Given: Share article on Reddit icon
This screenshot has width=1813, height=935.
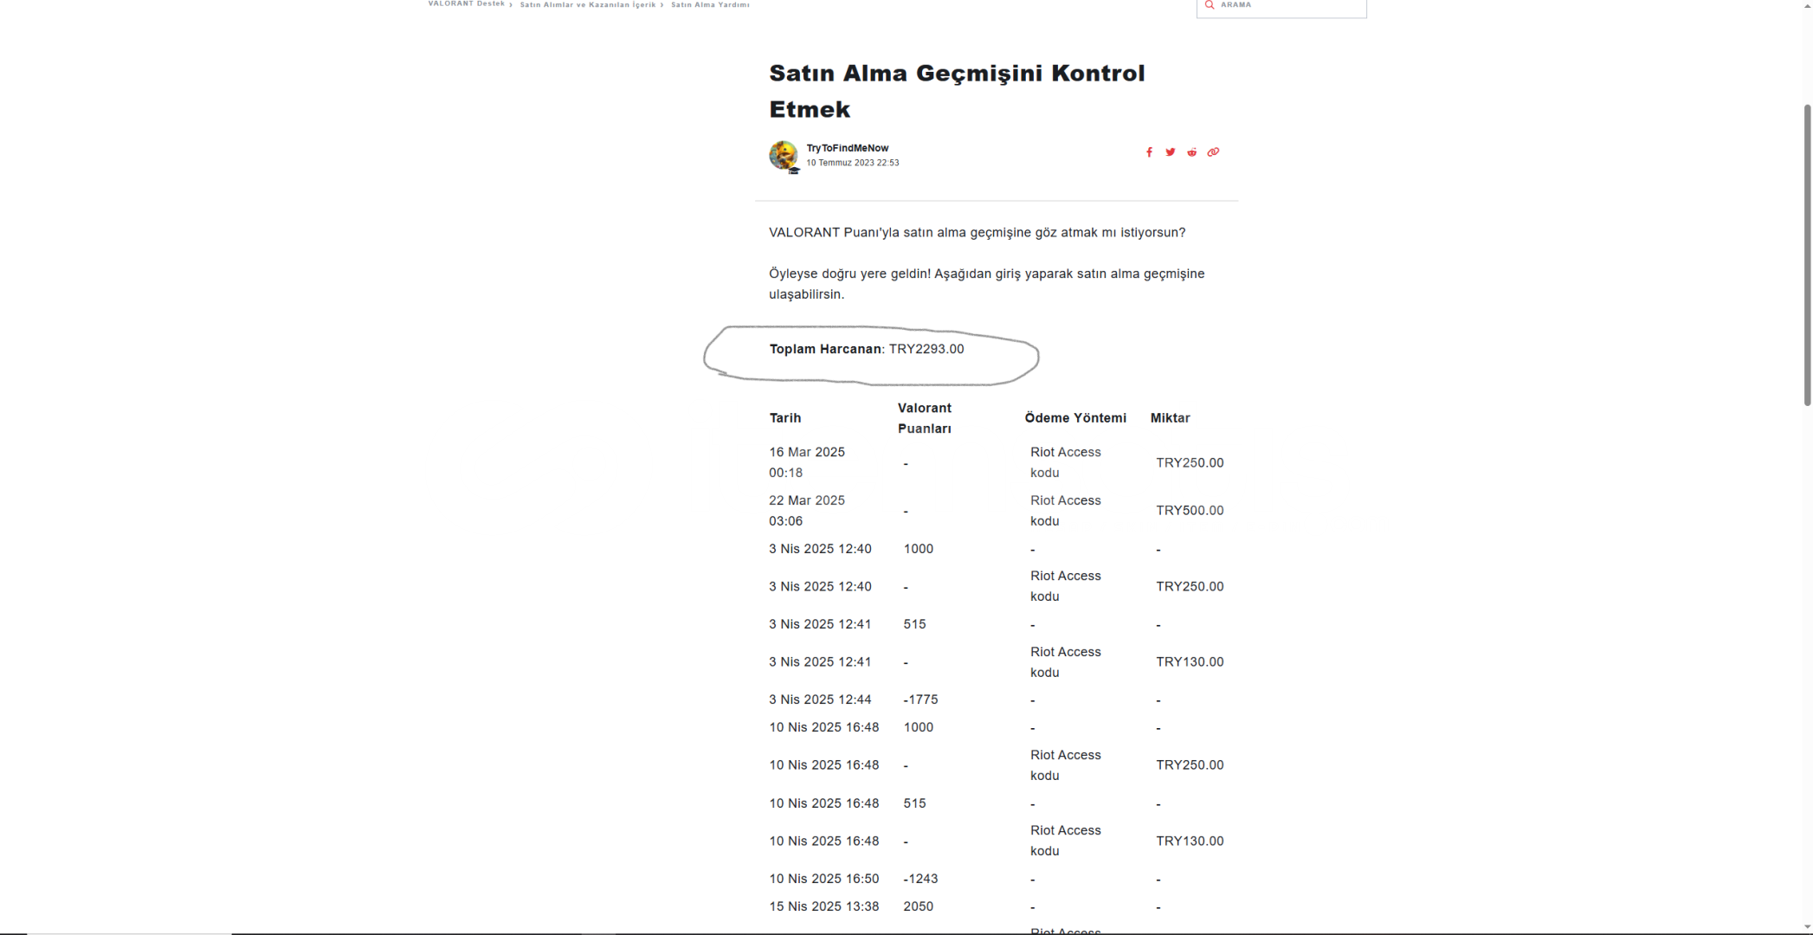Looking at the screenshot, I should pos(1191,152).
